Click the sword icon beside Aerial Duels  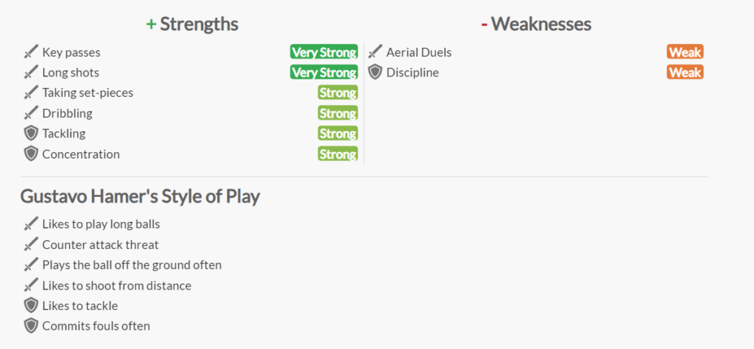(375, 52)
